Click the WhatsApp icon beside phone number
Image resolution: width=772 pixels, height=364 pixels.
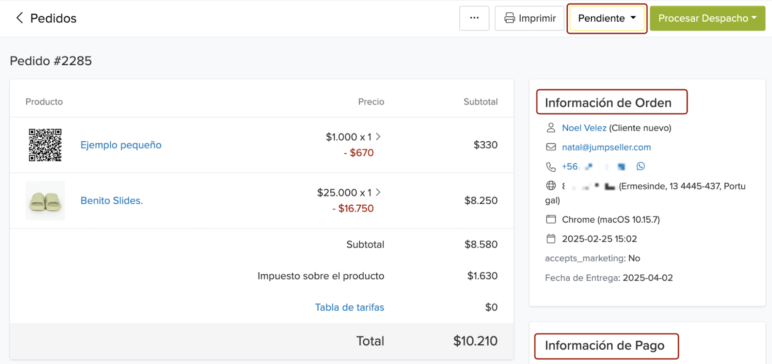click(640, 166)
